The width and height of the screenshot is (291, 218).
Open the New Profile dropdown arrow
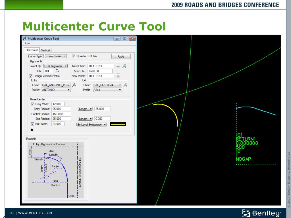click(118, 76)
